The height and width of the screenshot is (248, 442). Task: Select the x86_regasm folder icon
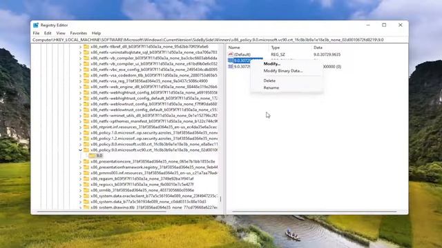(x=86, y=179)
